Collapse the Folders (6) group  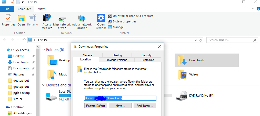(44, 50)
